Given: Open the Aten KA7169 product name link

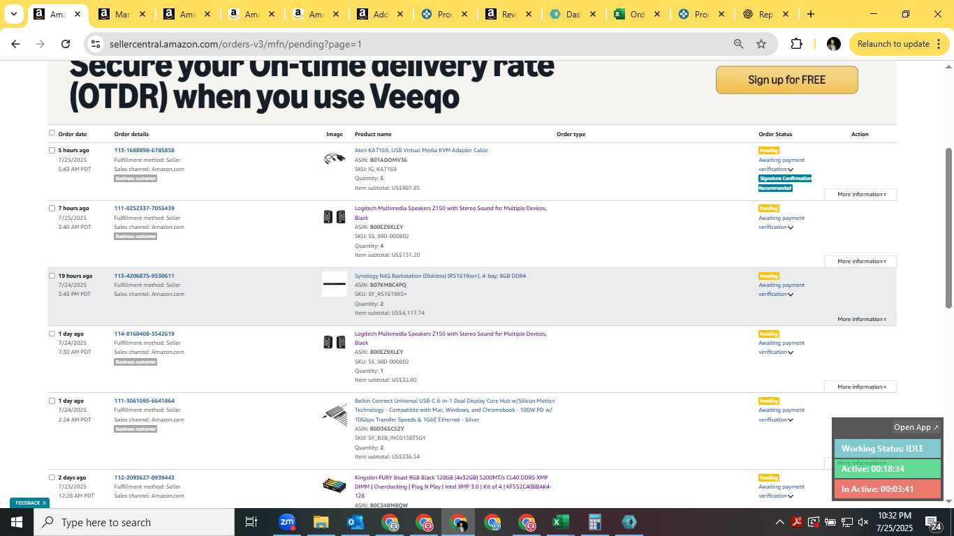Looking at the screenshot, I should [x=421, y=150].
